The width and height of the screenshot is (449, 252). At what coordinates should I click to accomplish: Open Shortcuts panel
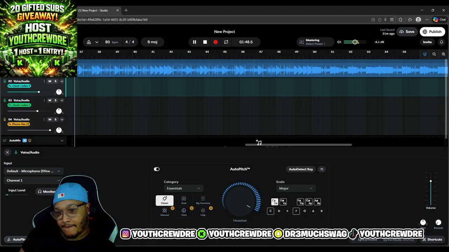pyautogui.click(x=432, y=240)
